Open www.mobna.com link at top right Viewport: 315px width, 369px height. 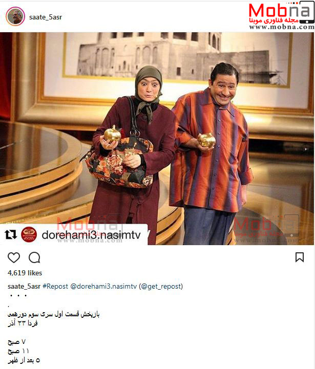[x=282, y=27]
